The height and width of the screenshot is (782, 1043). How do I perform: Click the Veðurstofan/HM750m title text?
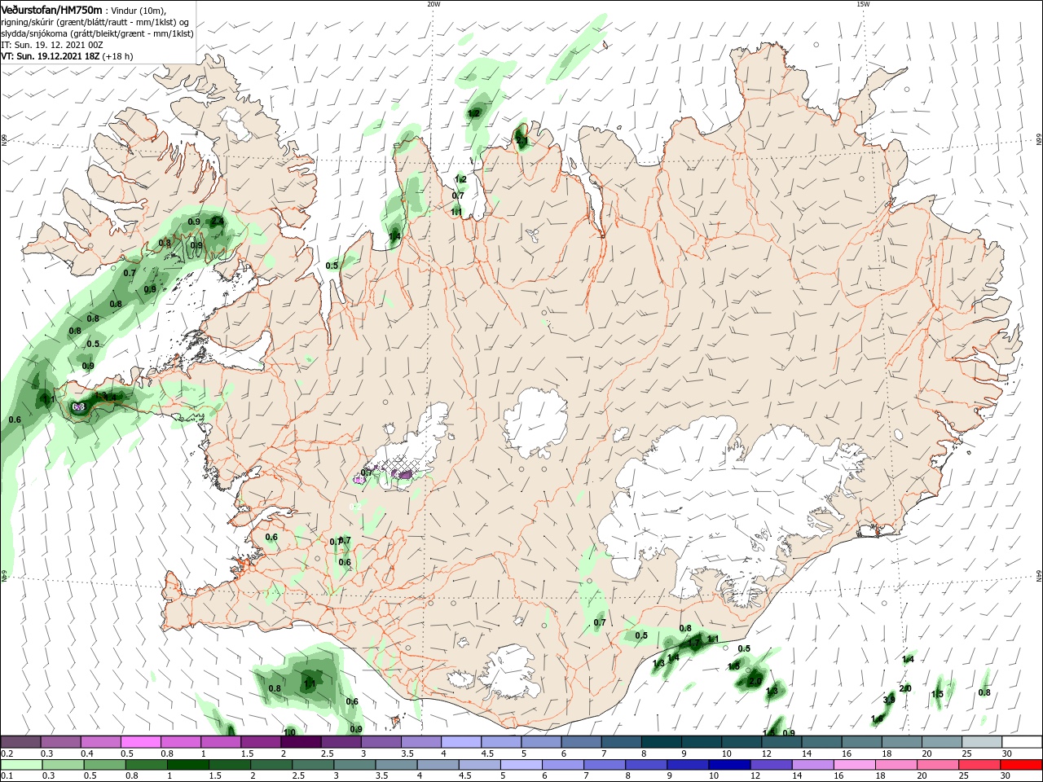(52, 9)
